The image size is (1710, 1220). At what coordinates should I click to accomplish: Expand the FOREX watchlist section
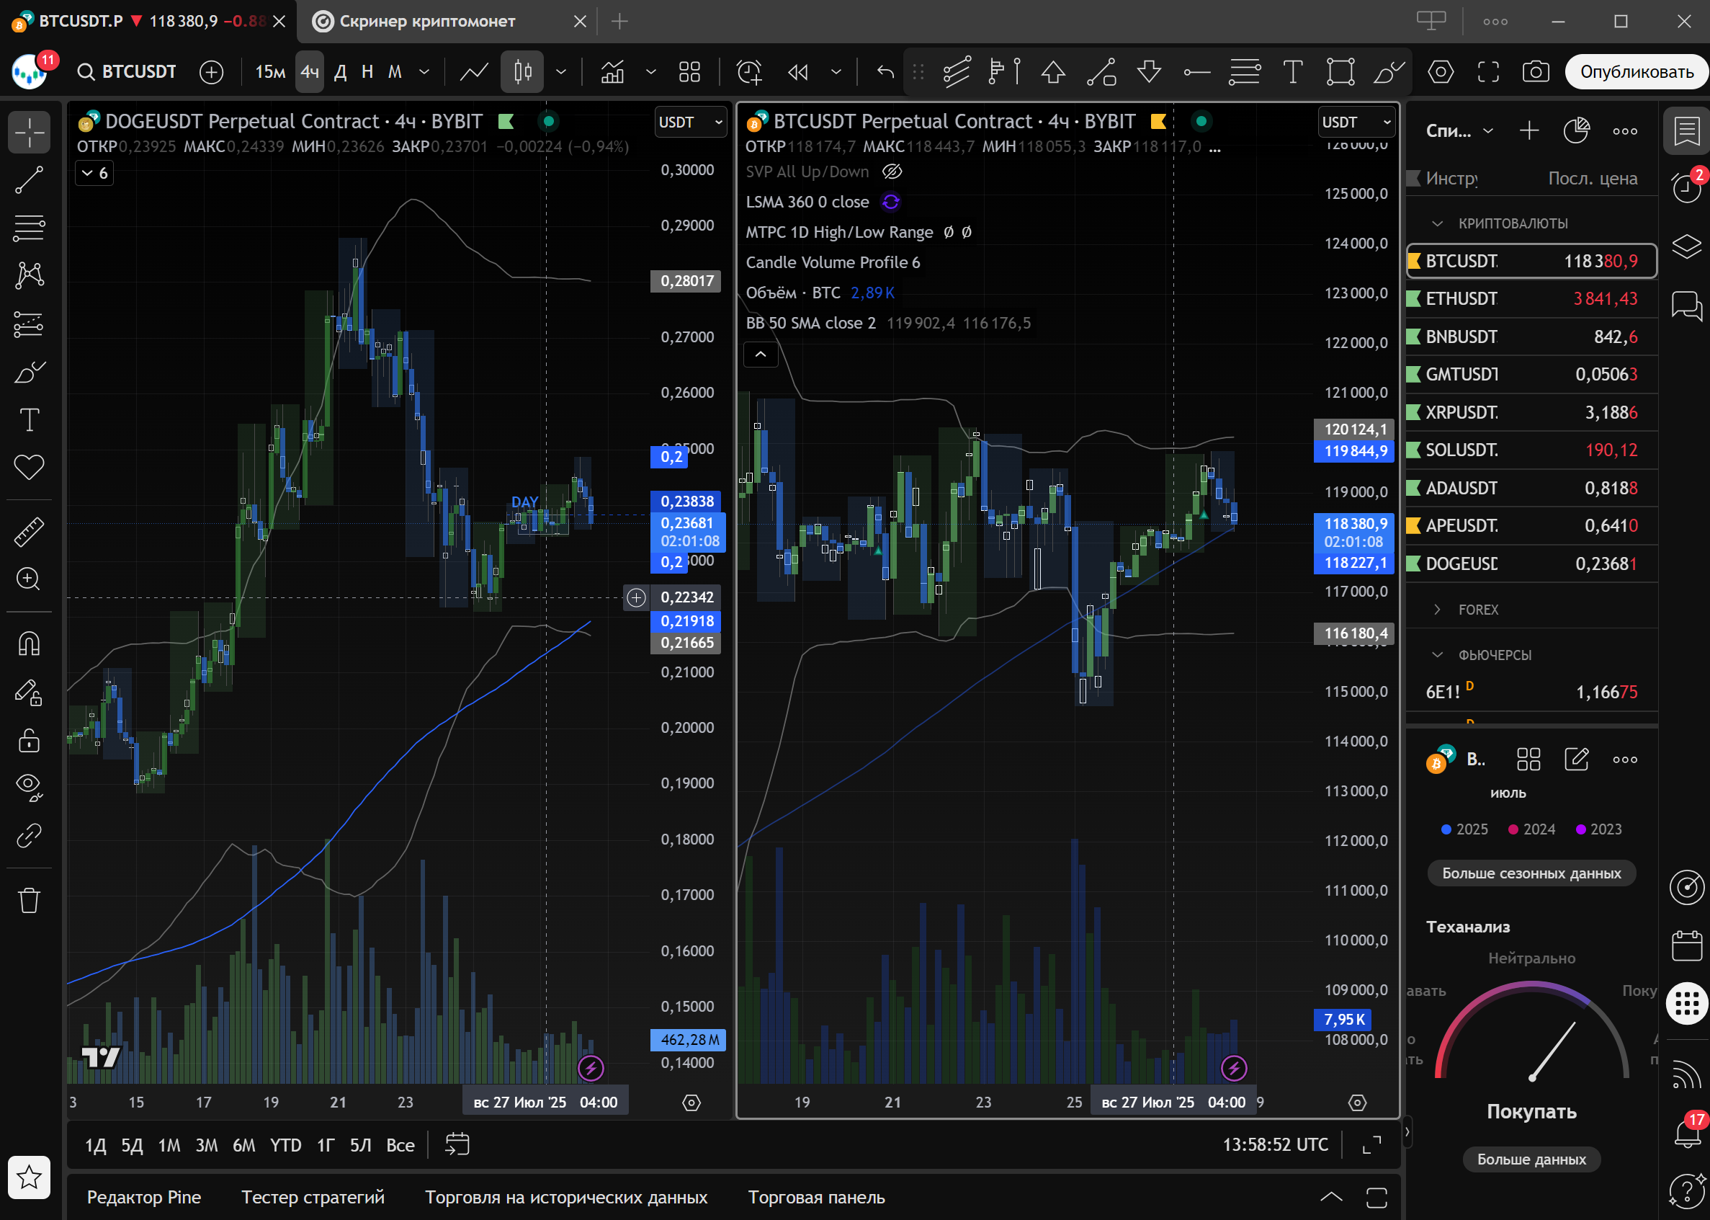coord(1436,609)
